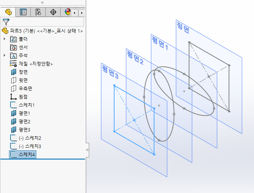Select the highlighted 스케치4 sketch icon
The image size is (254, 193).
[13, 154]
